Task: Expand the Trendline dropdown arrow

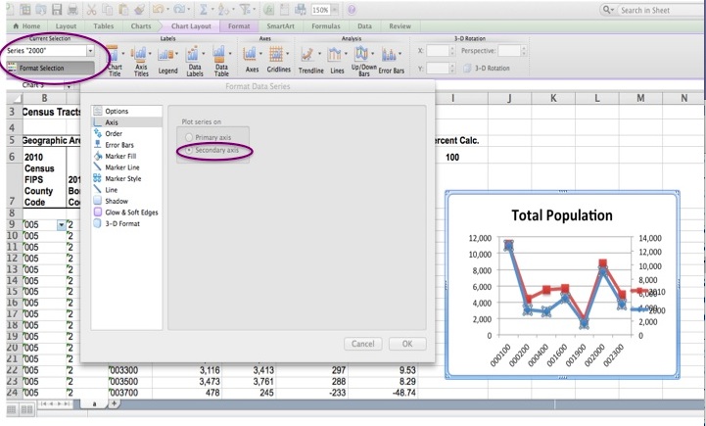Action: [x=319, y=54]
